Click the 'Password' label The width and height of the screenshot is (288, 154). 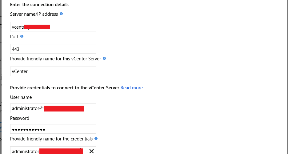click(x=20, y=118)
